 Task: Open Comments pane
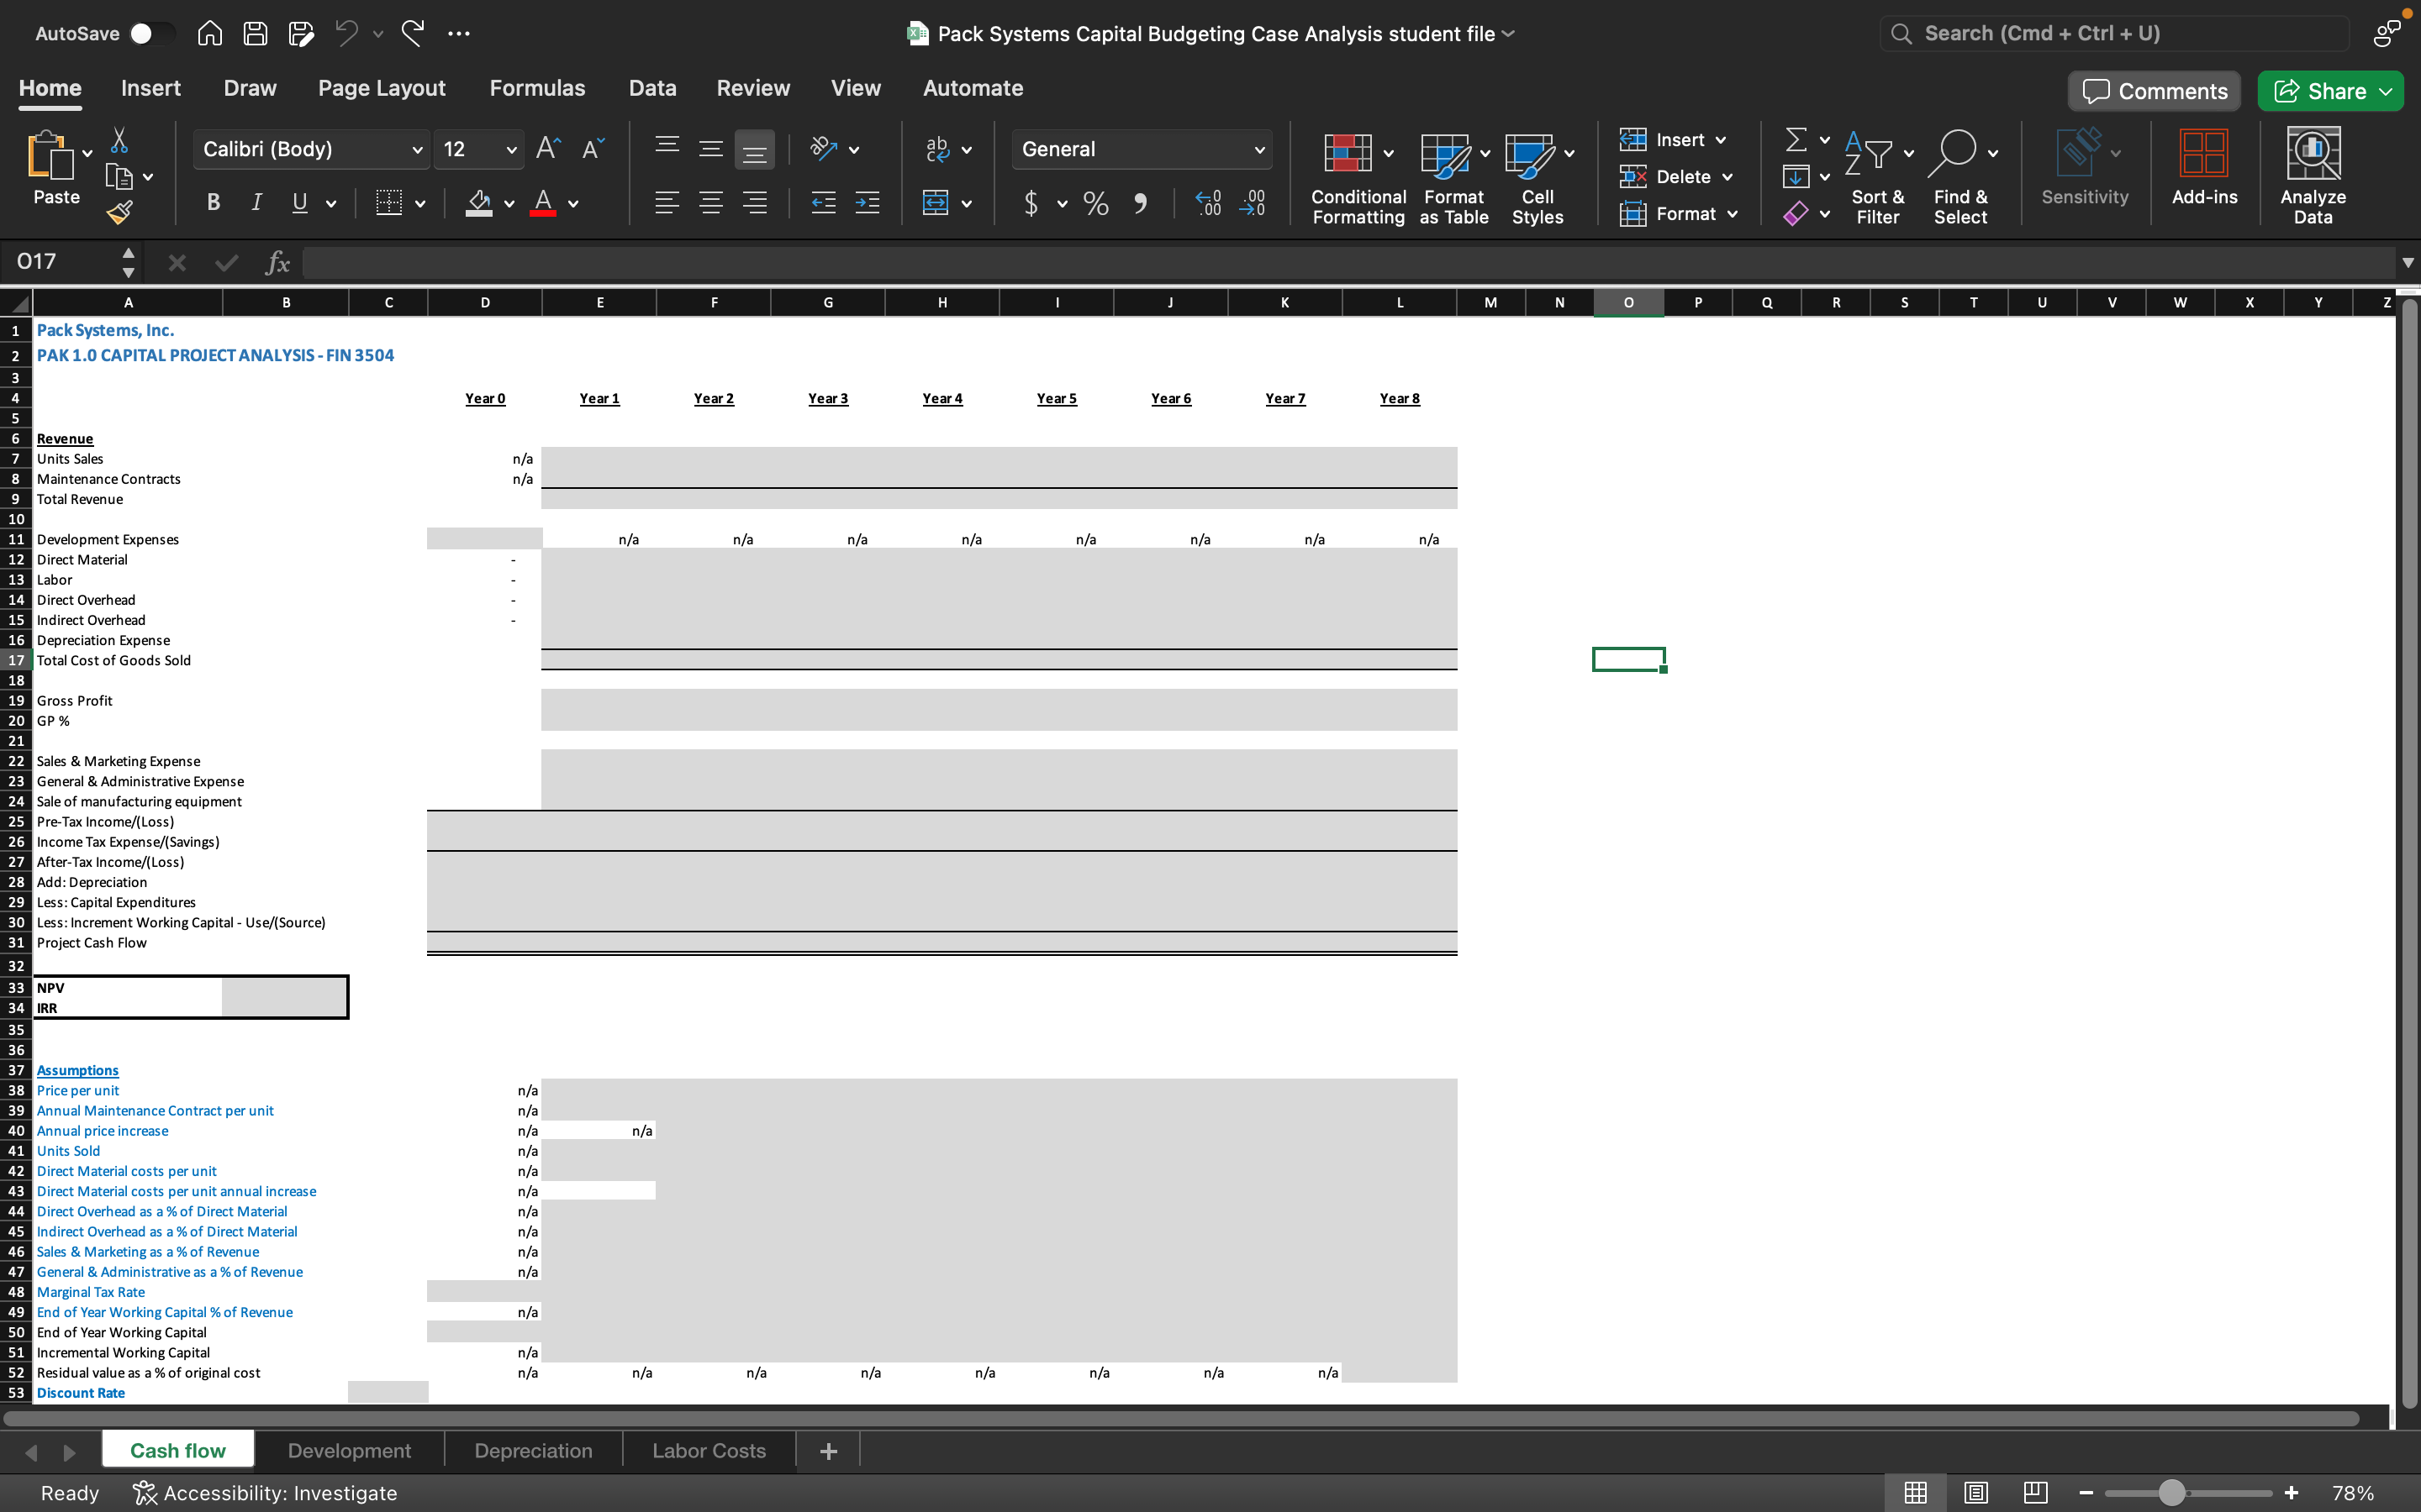coord(2152,90)
